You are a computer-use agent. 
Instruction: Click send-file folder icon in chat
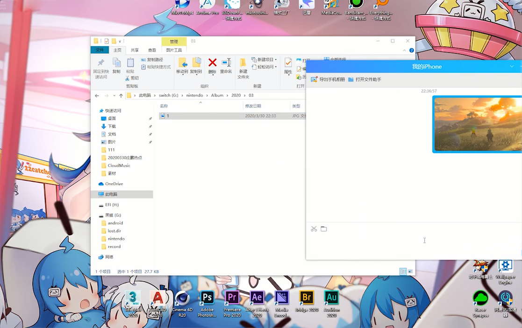[323, 229]
